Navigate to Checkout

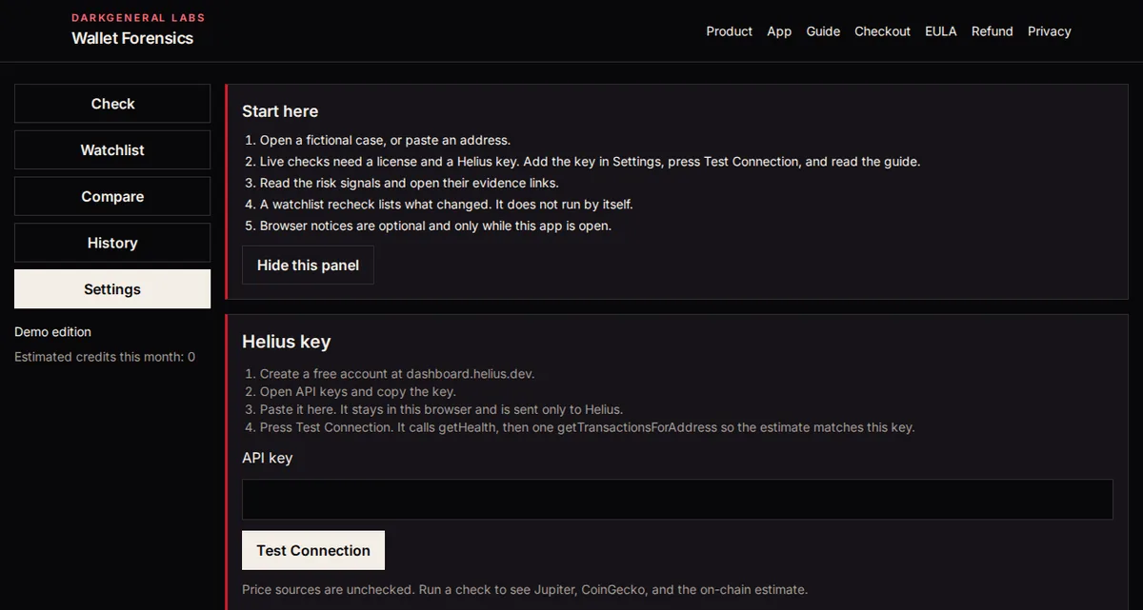tap(882, 31)
